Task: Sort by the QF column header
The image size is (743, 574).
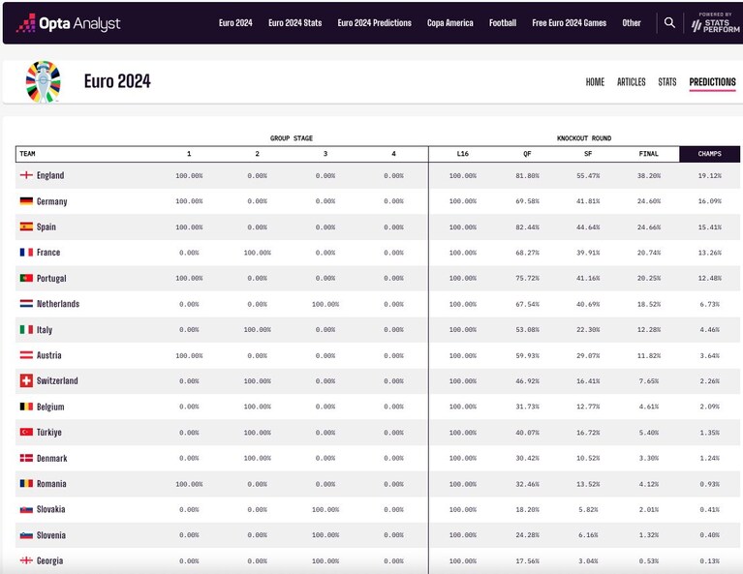Action: point(527,154)
